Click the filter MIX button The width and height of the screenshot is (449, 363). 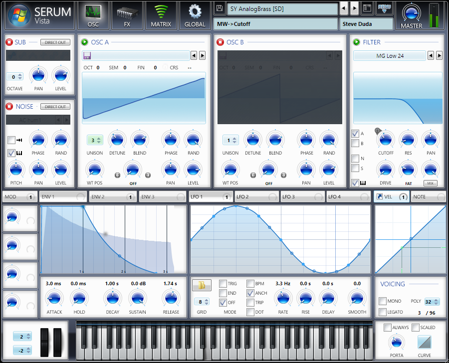(431, 183)
